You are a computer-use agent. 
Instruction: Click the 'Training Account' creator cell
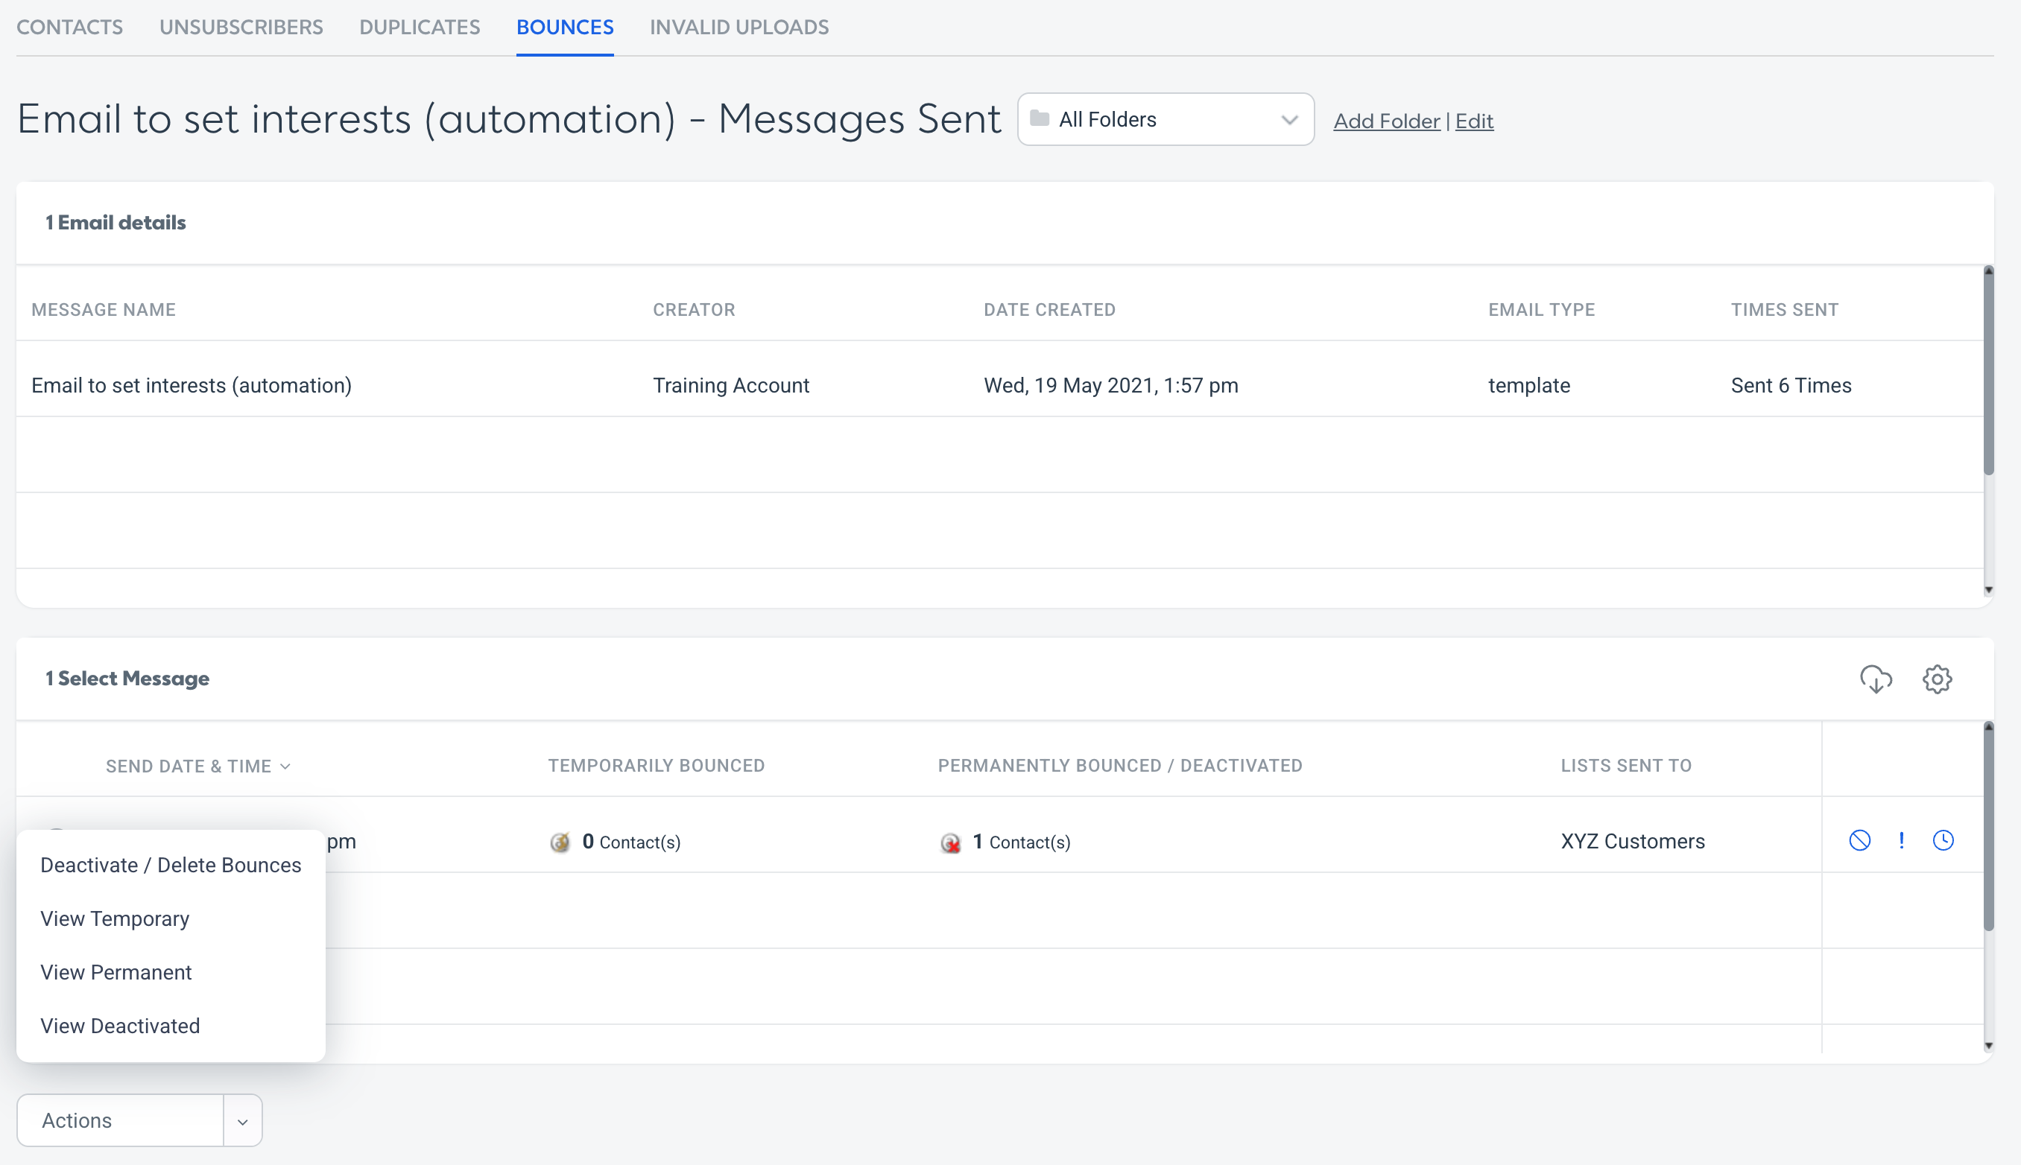click(x=731, y=386)
